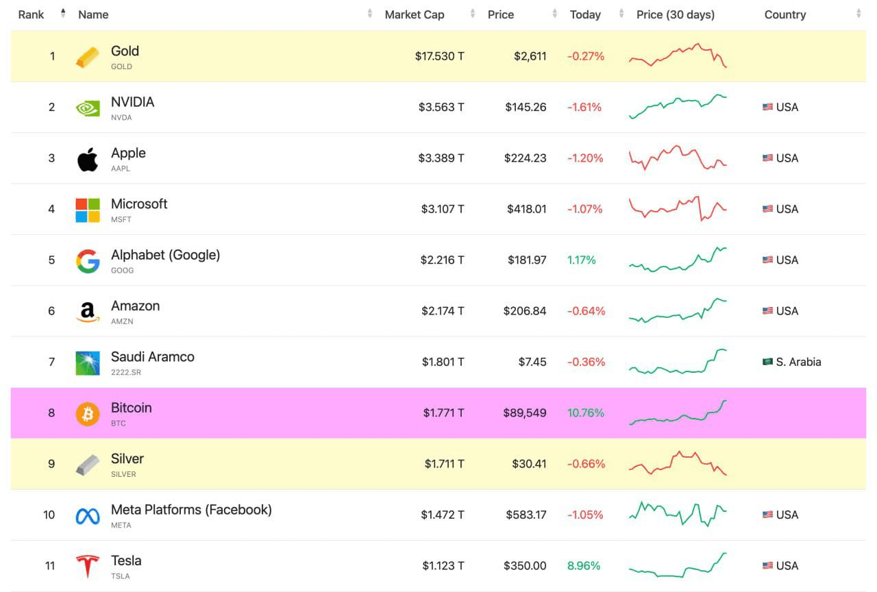The height and width of the screenshot is (592, 877).
Task: Click Apple 30-day price chart
Action: coord(678,158)
